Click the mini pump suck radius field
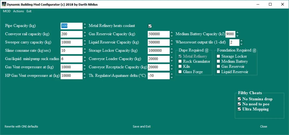The width and height of the screenshot is (289, 135). point(72,59)
